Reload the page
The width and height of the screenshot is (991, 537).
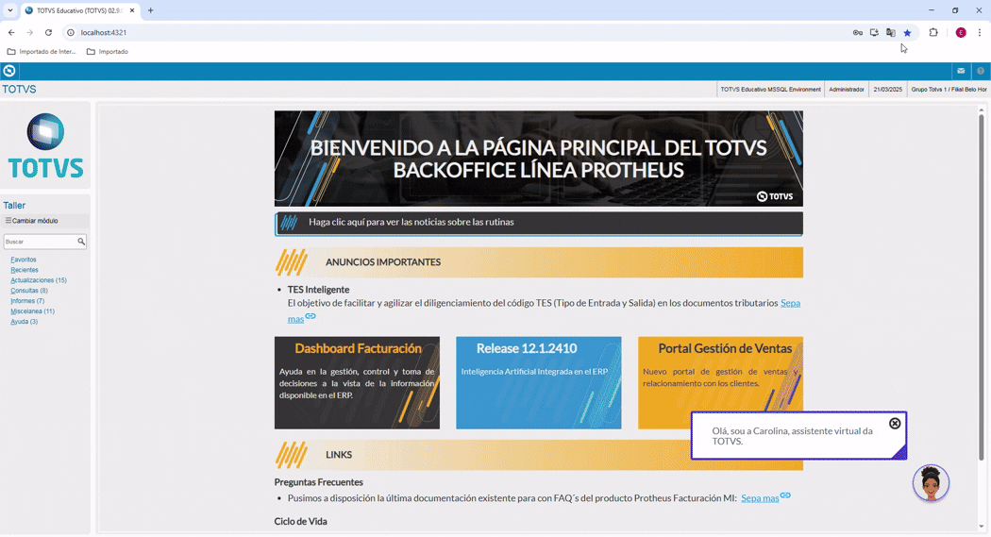coord(48,33)
